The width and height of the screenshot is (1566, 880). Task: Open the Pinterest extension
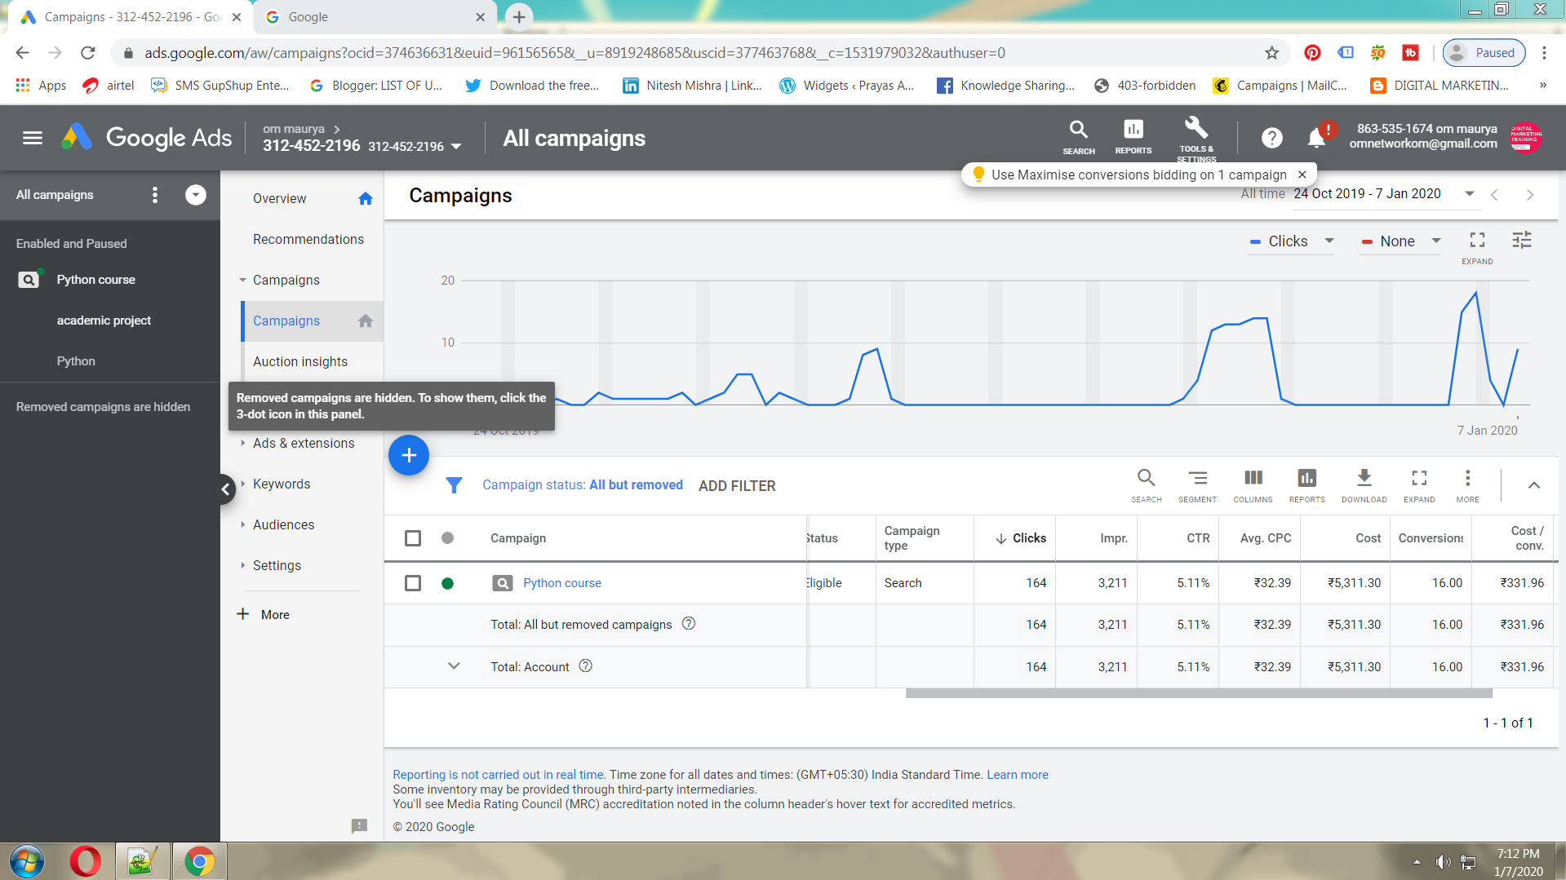[1312, 53]
